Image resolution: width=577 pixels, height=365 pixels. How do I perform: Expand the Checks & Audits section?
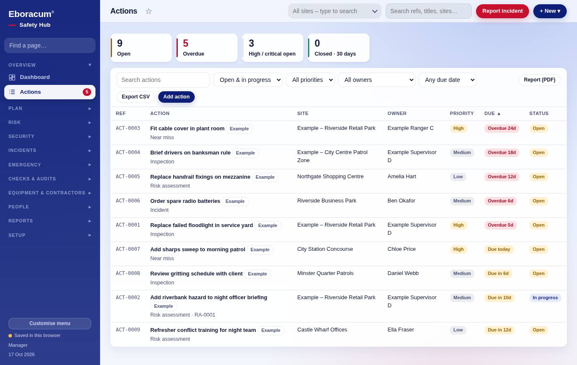point(50,179)
